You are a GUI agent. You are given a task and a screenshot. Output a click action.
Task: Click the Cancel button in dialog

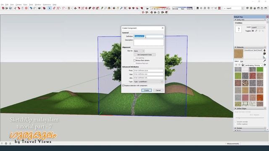(158, 90)
